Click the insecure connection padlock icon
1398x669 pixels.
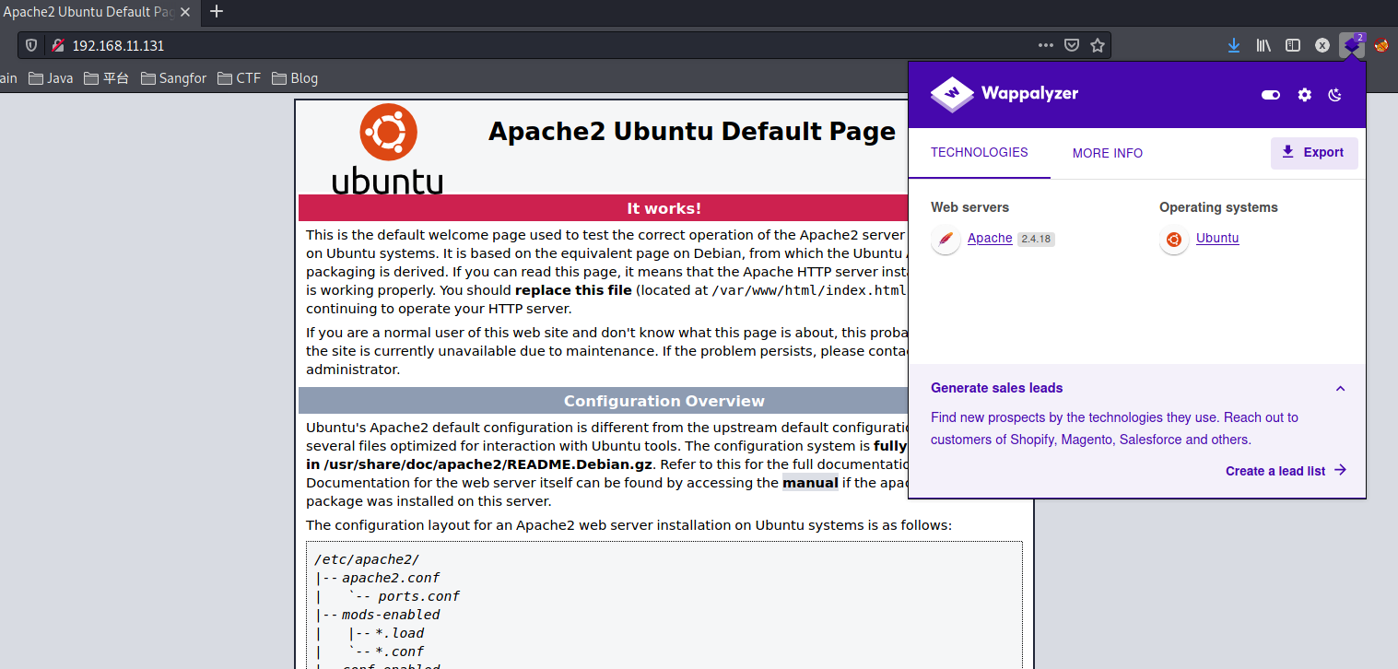[57, 45]
